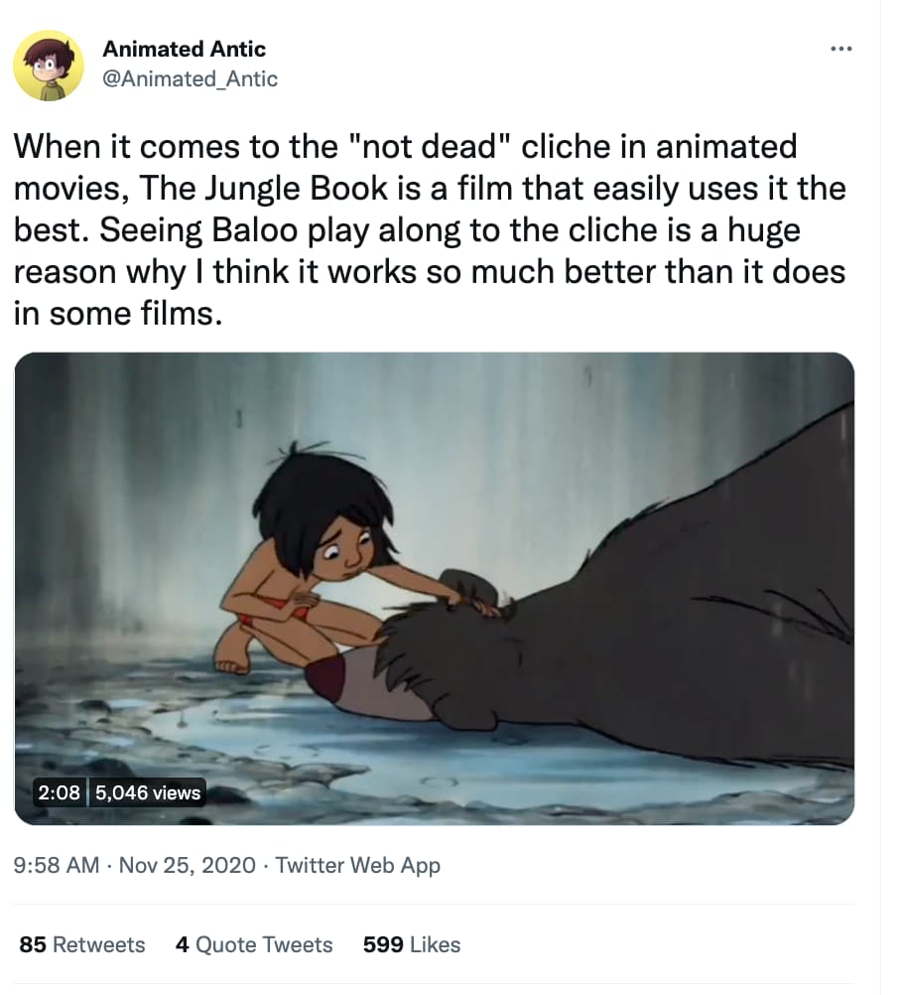
Task: Click the Animated Antic display name
Action: 185,49
